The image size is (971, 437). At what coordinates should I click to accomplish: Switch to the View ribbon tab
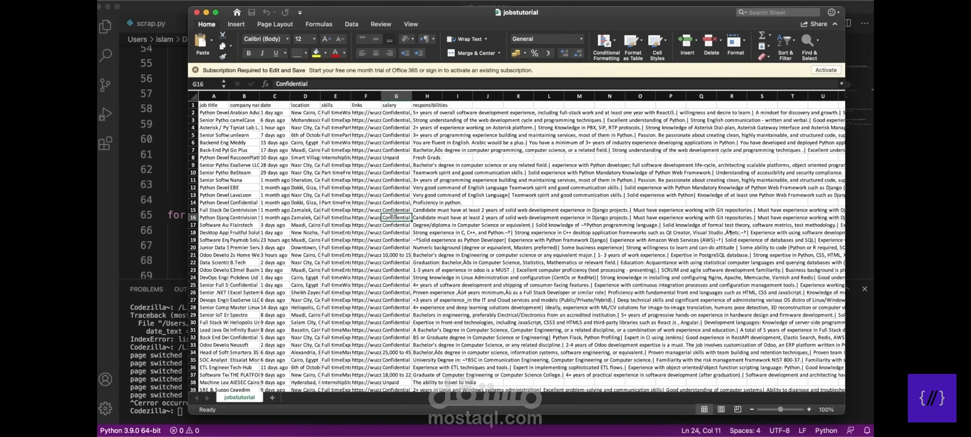(x=411, y=24)
